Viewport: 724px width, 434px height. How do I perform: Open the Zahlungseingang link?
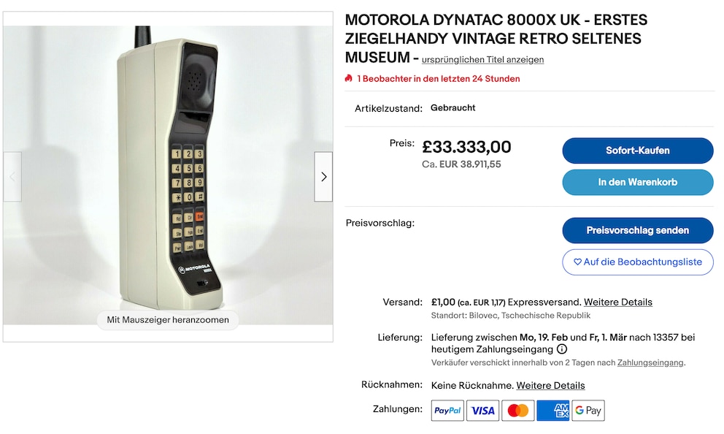[650, 363]
